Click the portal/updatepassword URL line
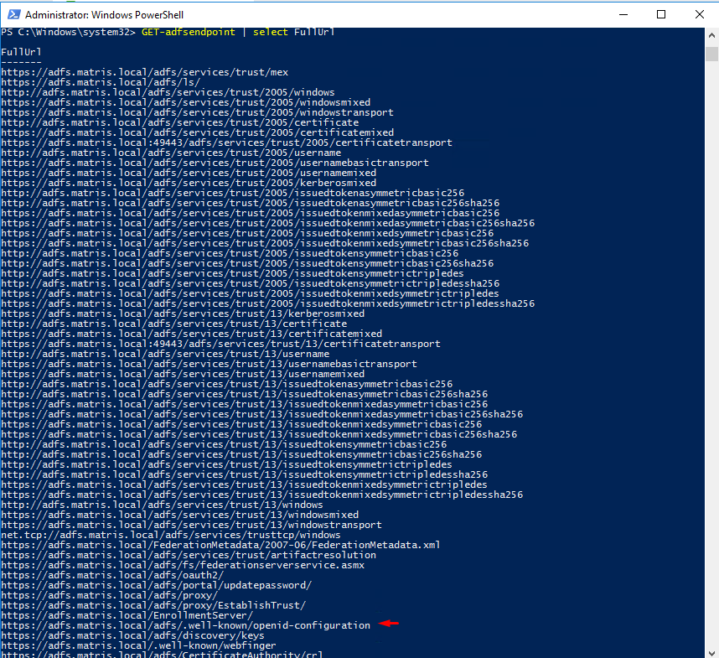Viewport: 719px width, 658px height. 156,585
